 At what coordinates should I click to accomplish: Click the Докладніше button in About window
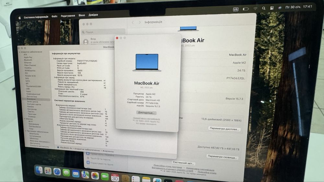[146, 113]
